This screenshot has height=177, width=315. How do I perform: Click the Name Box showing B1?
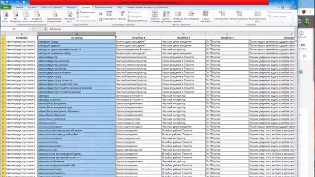point(14,29)
